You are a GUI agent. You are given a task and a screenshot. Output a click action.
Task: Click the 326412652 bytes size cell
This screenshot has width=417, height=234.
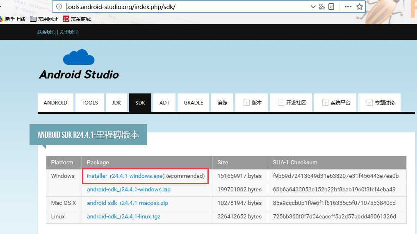click(x=239, y=217)
